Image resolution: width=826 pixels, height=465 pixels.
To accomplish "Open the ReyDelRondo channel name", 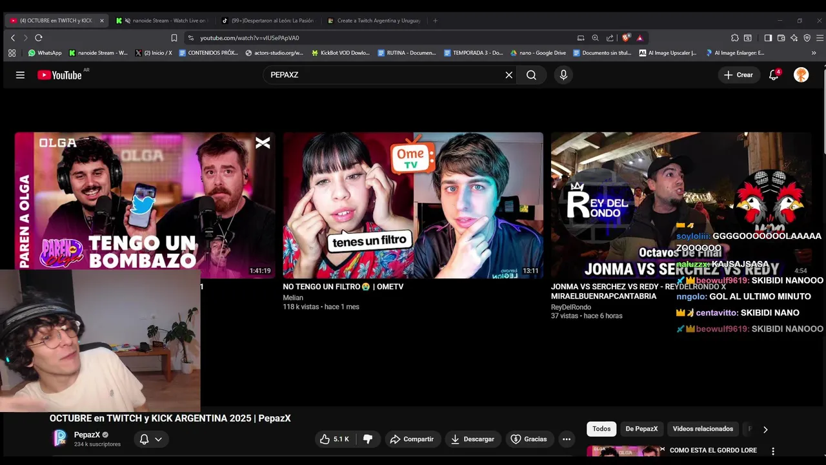I will pos(571,307).
